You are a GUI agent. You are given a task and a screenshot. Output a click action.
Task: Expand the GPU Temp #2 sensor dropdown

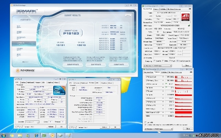click(x=163, y=102)
